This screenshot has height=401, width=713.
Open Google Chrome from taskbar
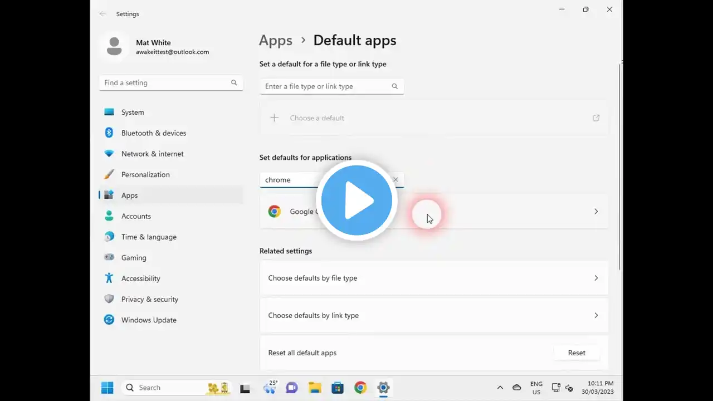(360, 388)
